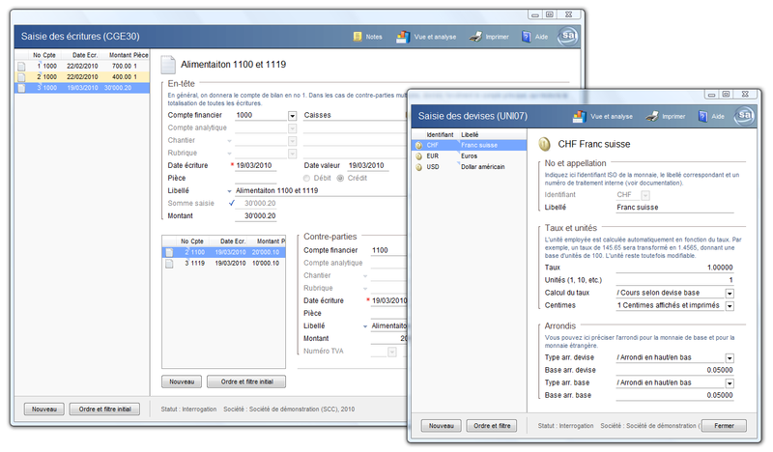Click the document icon of entry 3 1119
This screenshot has width=773, height=452.
tap(168, 263)
